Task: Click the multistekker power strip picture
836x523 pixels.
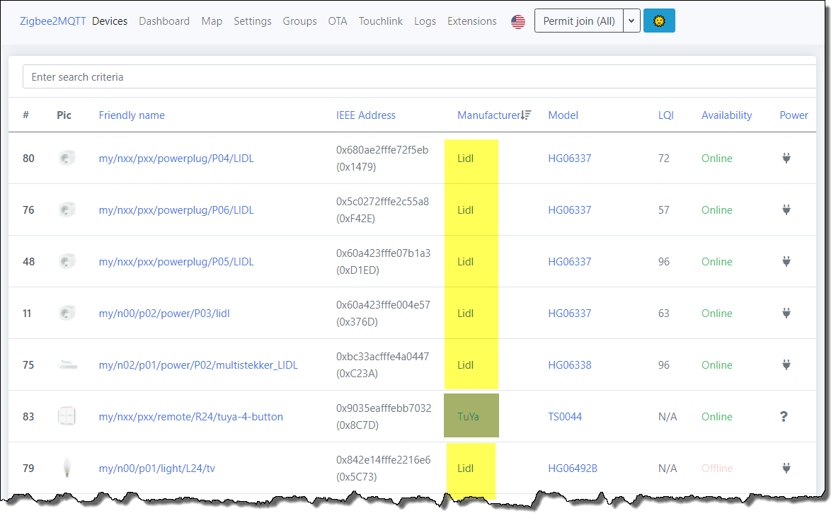Action: (67, 364)
